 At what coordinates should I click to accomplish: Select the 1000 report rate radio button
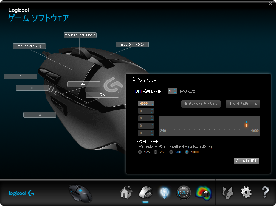click(x=187, y=152)
